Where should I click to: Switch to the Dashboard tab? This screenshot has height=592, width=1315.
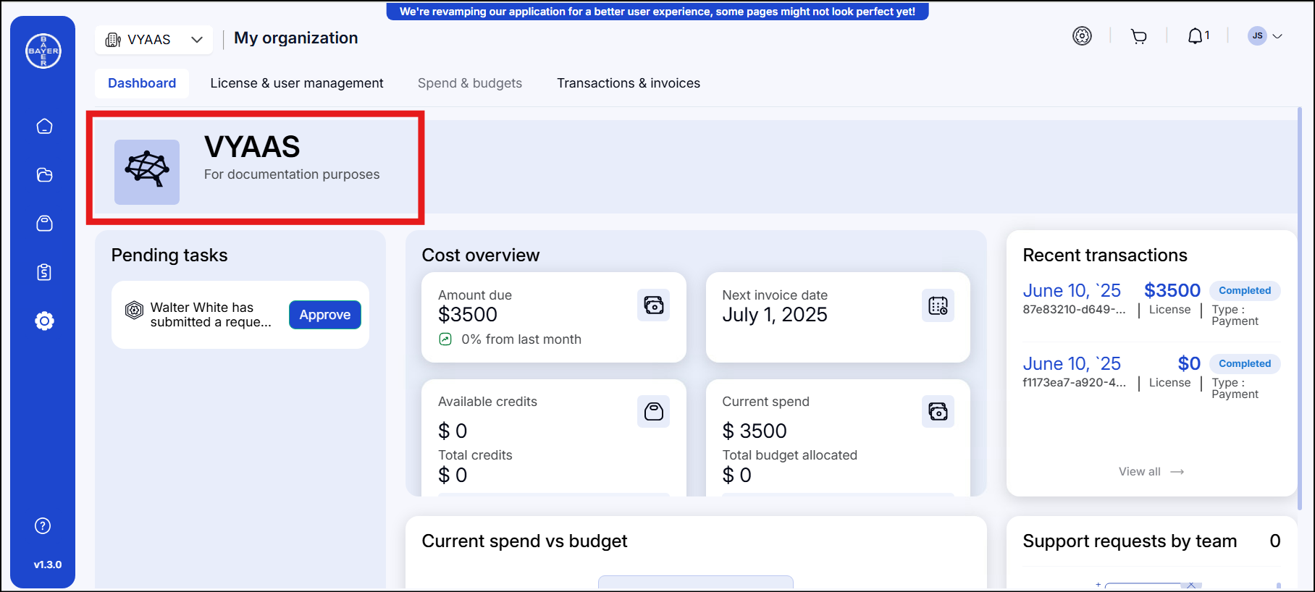coord(142,83)
